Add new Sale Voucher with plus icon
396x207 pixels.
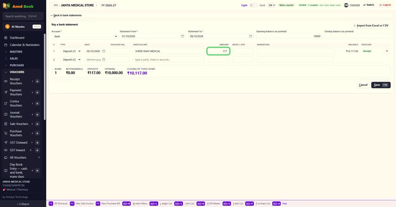37,124
